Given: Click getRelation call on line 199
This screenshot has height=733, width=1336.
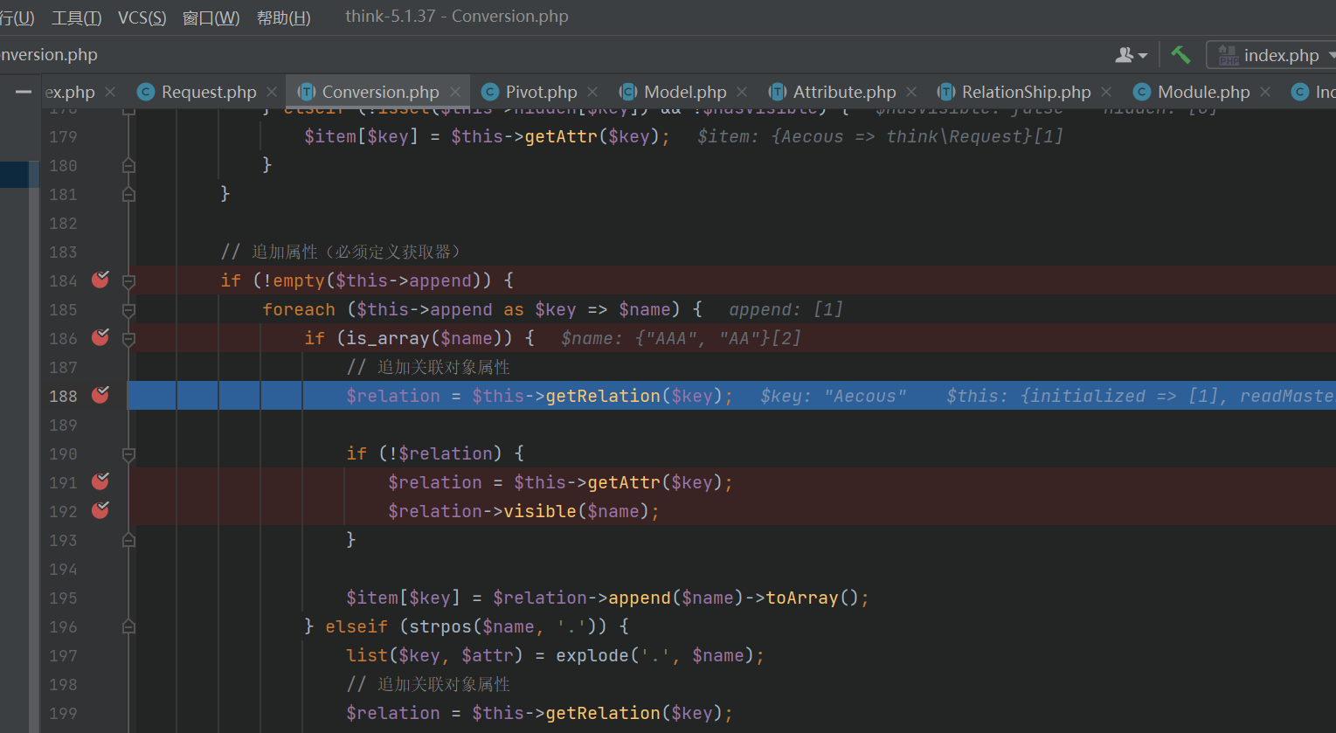Looking at the screenshot, I should point(603,713).
